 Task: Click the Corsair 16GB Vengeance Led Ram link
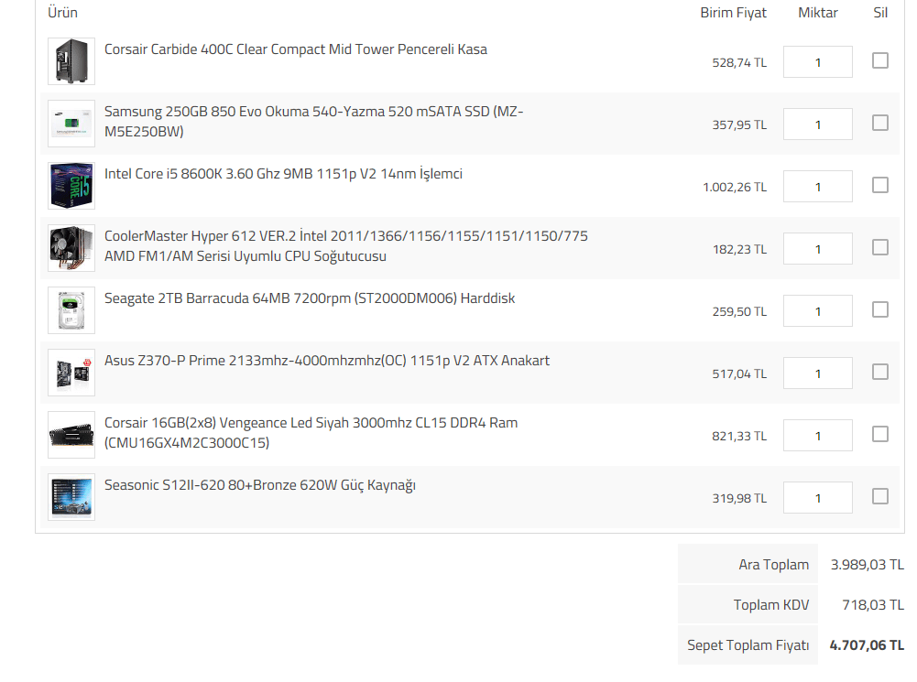click(x=311, y=432)
